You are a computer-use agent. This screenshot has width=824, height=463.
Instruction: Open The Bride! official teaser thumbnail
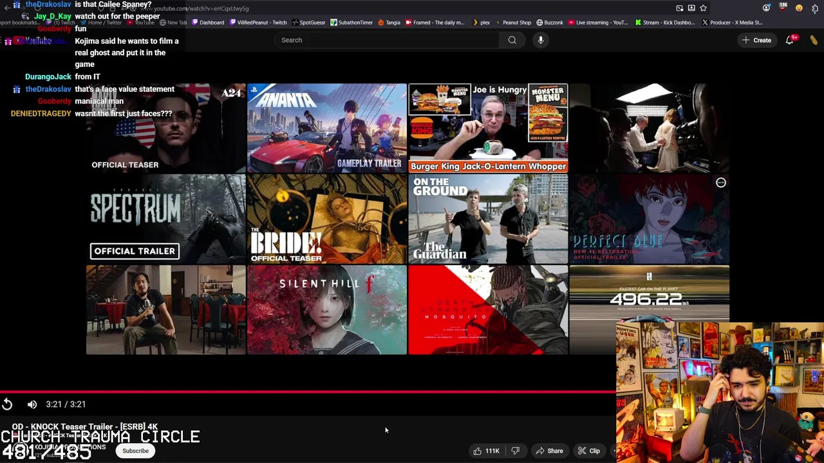[x=327, y=219]
